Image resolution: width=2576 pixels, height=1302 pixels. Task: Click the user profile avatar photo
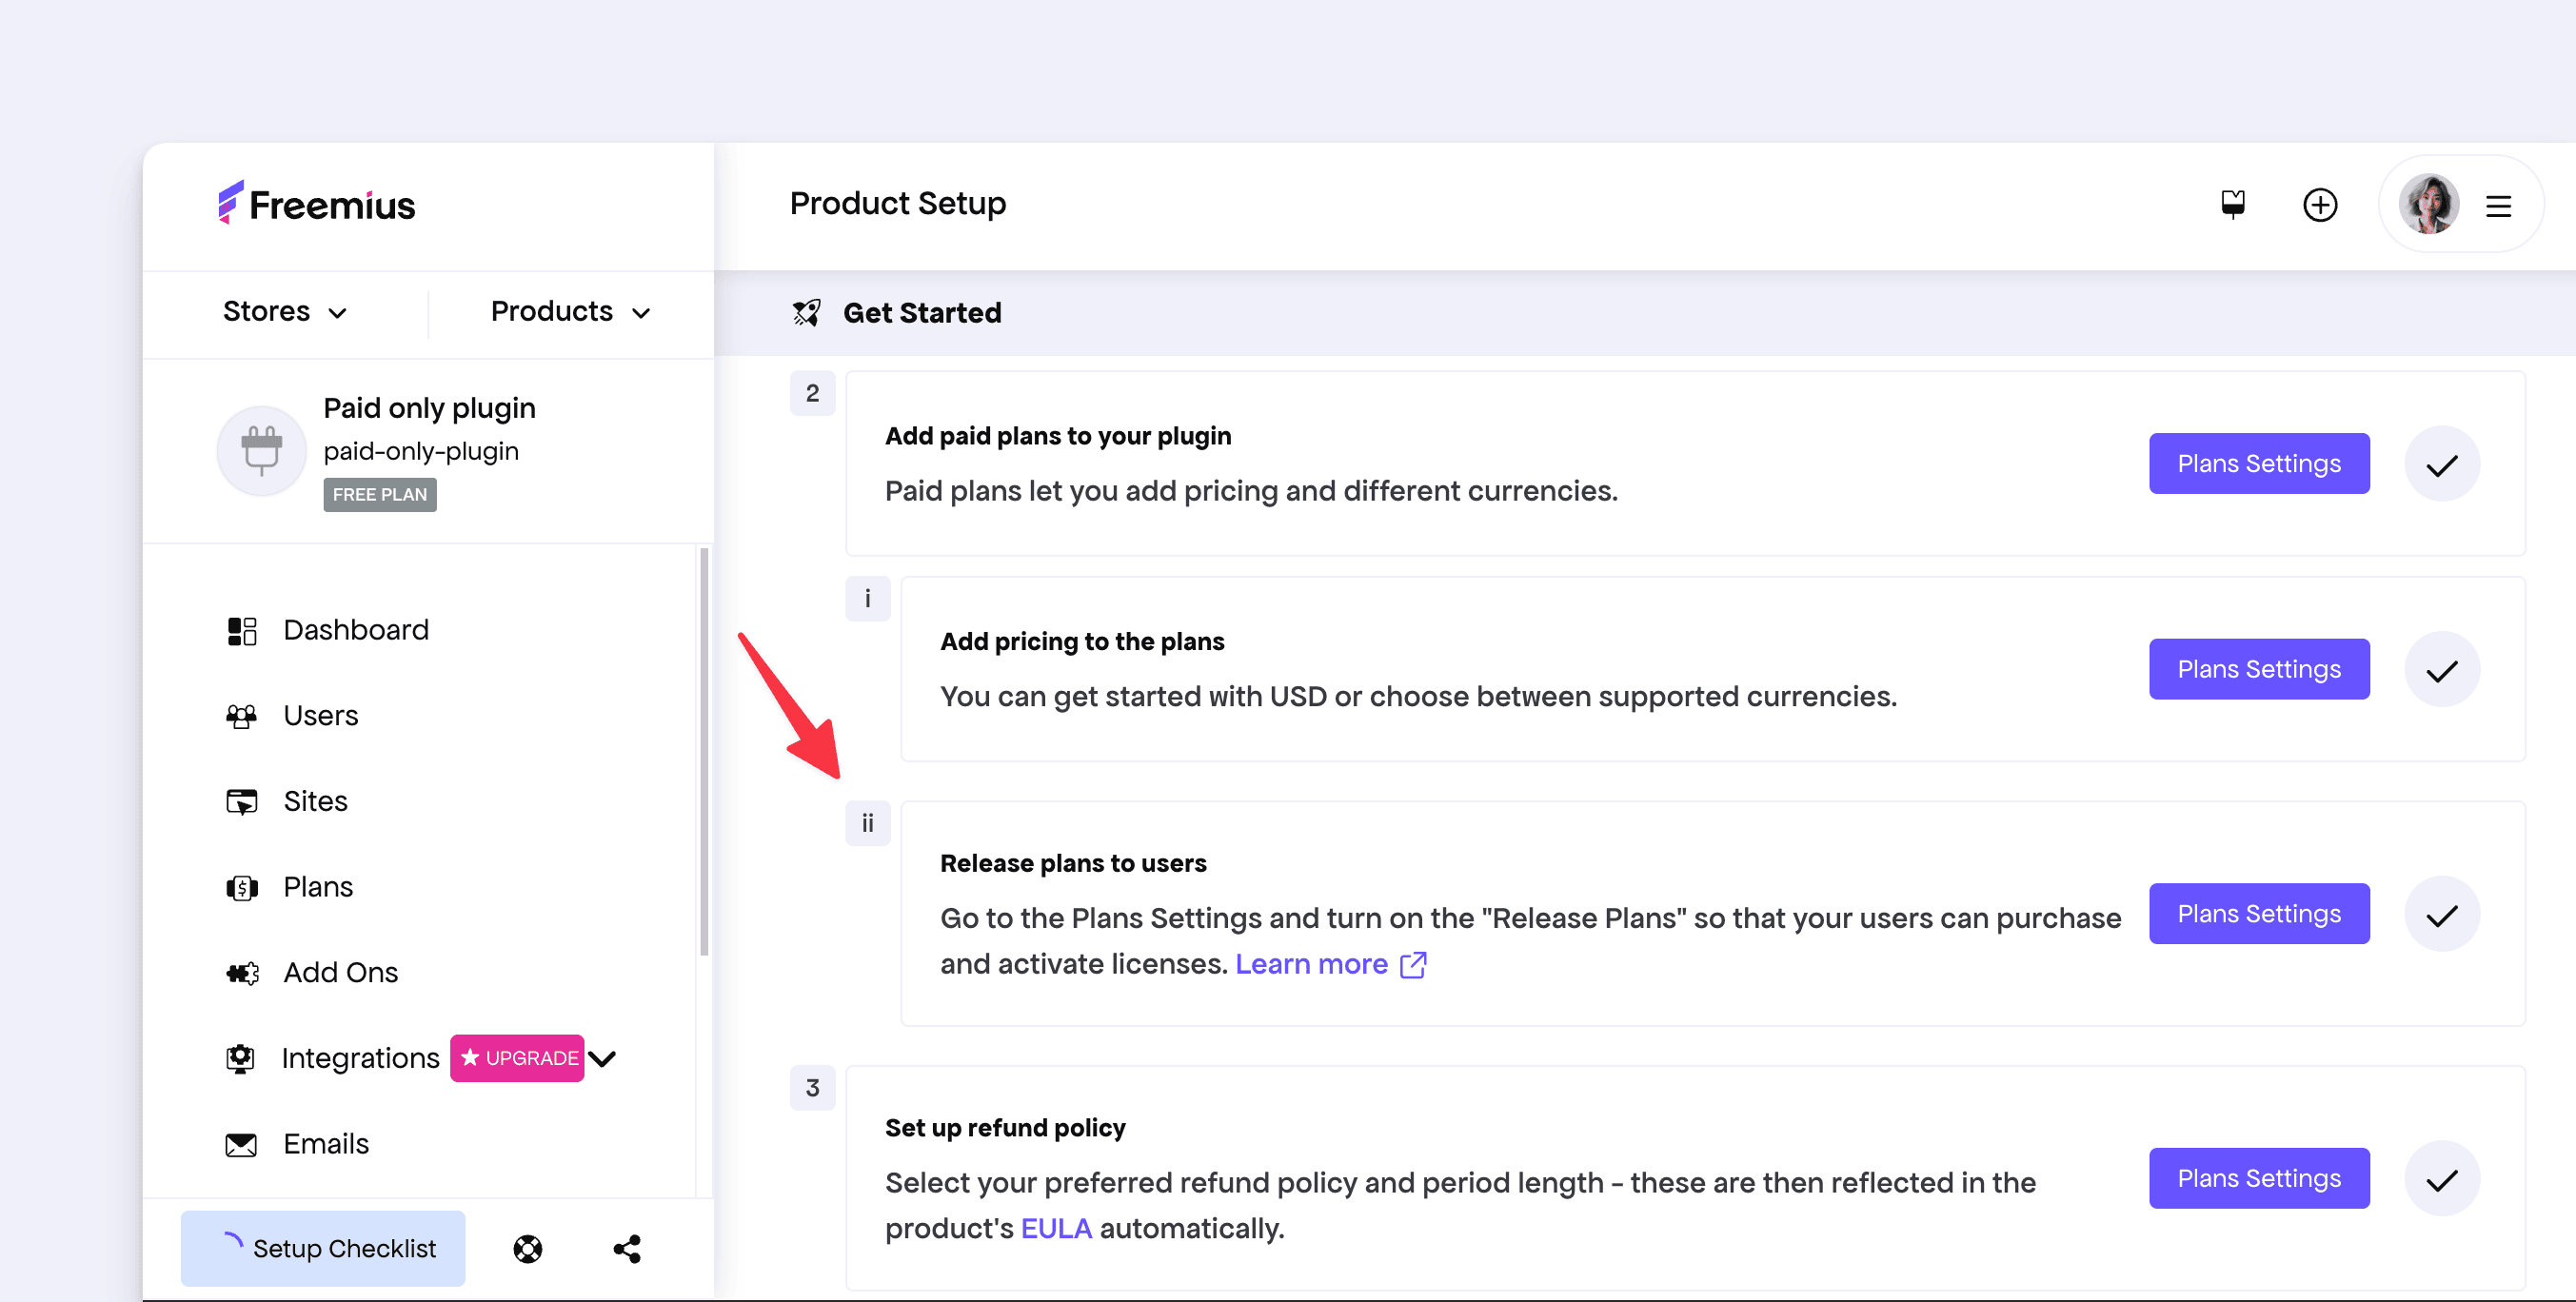click(x=2428, y=204)
